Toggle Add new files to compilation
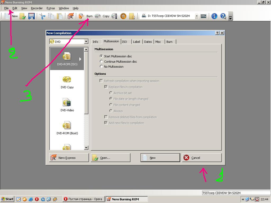Viewport: 271px width, 203px height. 124,123
